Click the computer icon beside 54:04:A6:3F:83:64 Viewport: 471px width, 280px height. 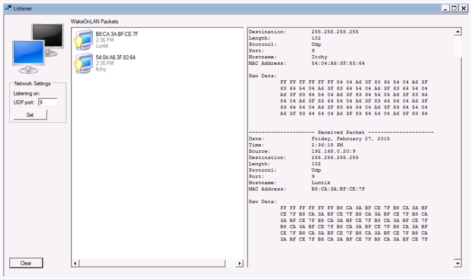[x=83, y=63]
